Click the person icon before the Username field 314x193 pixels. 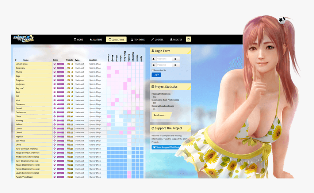[154, 59]
